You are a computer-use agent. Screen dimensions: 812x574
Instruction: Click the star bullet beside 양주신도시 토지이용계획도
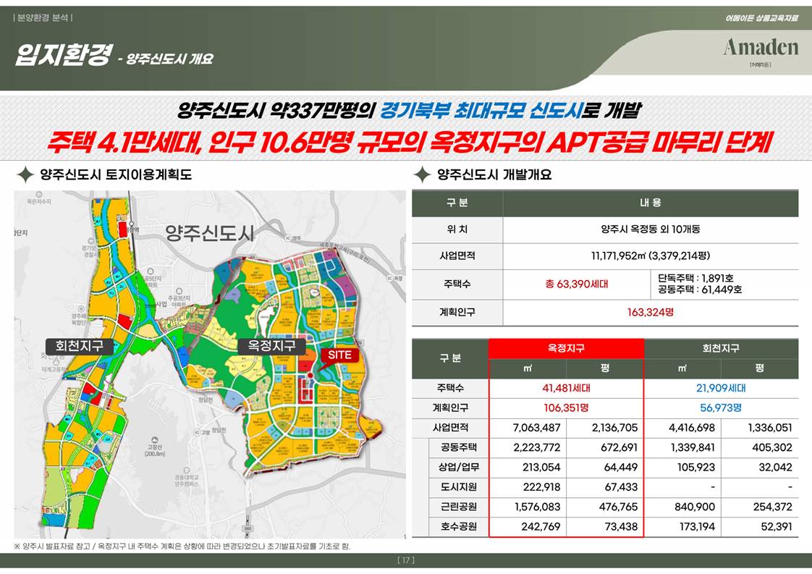click(25, 174)
